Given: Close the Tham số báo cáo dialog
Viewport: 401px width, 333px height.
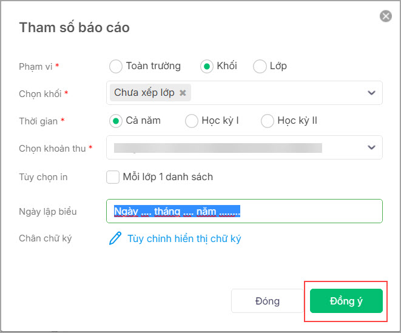Looking at the screenshot, I should click(386, 16).
